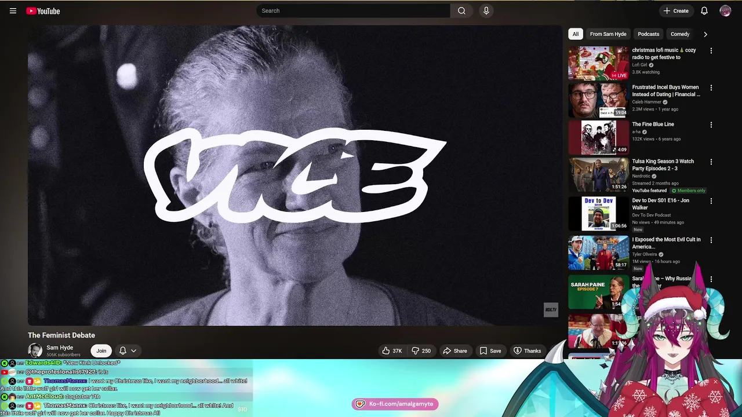Open title christmas lofi music cozy radio
This screenshot has width=742, height=417.
664,54
